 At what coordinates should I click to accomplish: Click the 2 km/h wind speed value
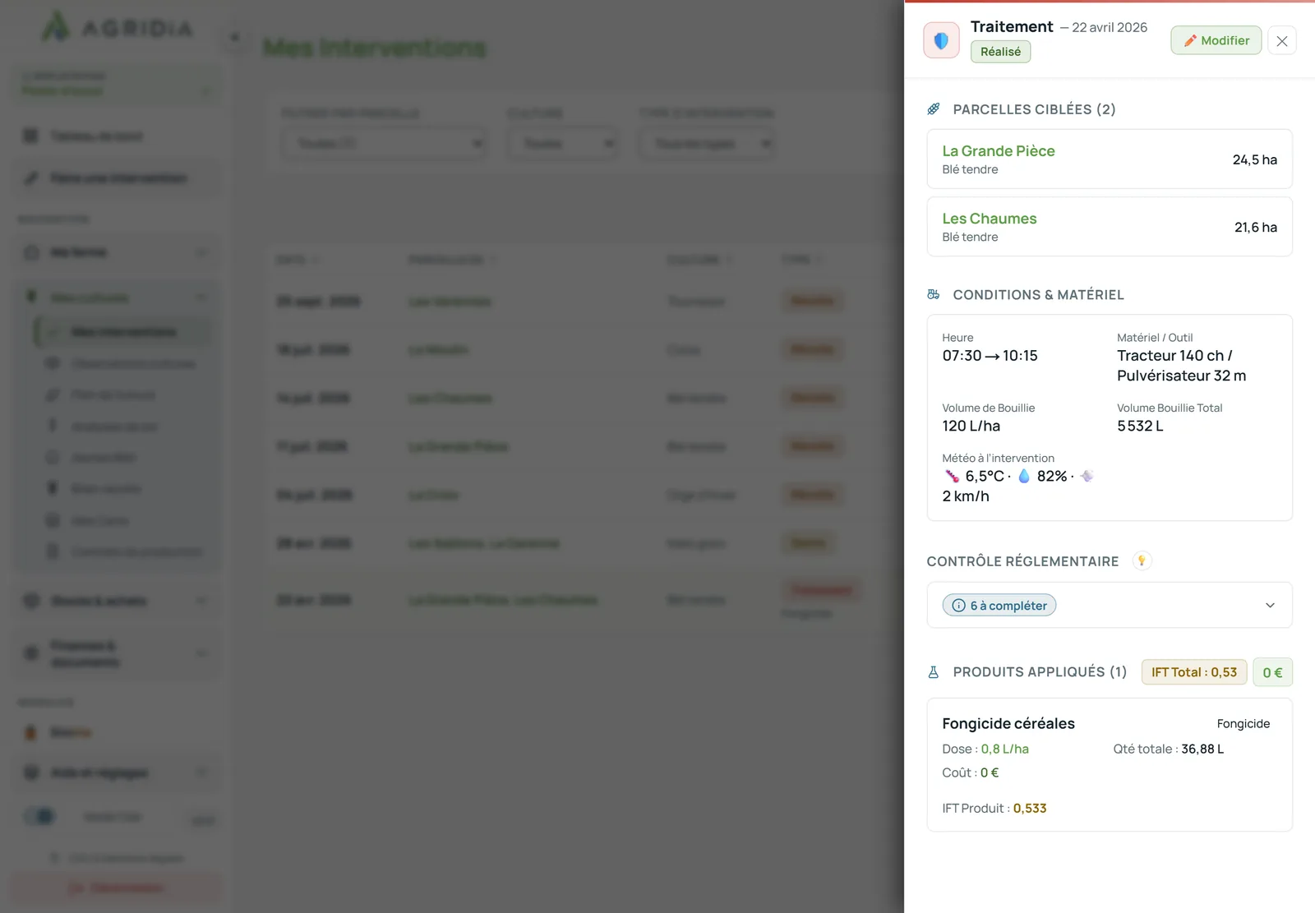966,496
